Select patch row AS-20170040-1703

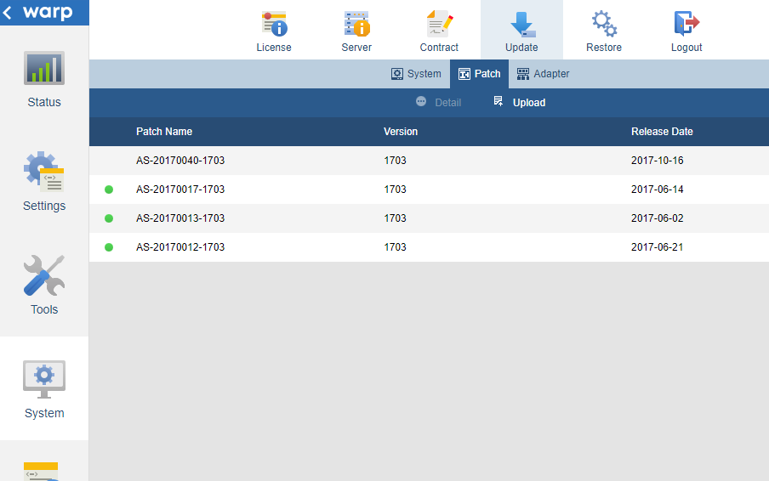tap(180, 161)
